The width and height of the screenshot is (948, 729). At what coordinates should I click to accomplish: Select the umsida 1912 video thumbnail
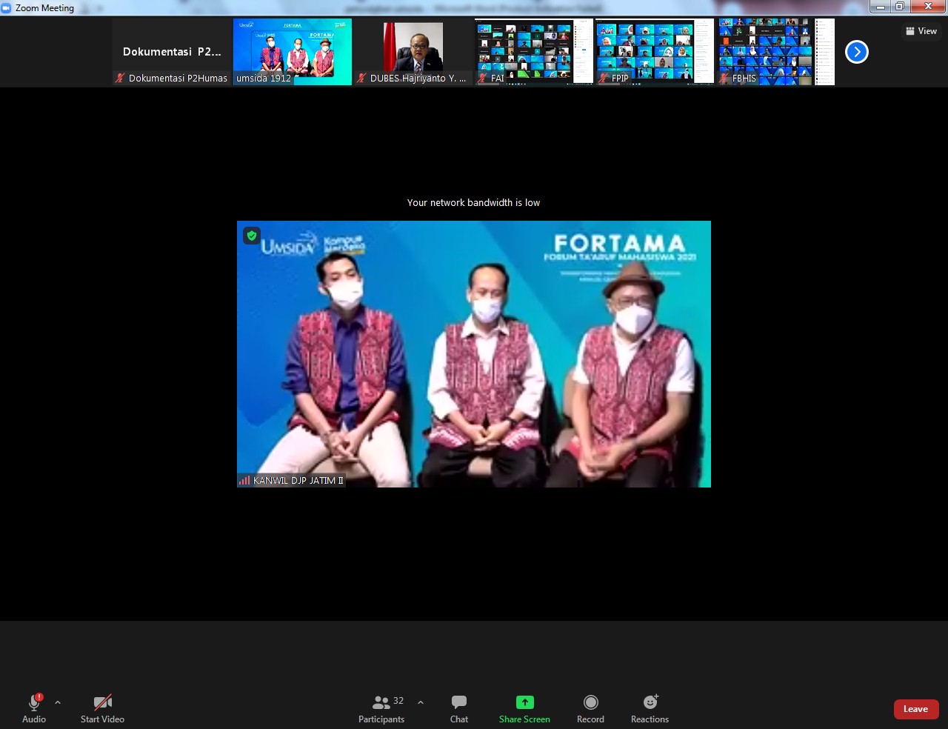[293, 50]
